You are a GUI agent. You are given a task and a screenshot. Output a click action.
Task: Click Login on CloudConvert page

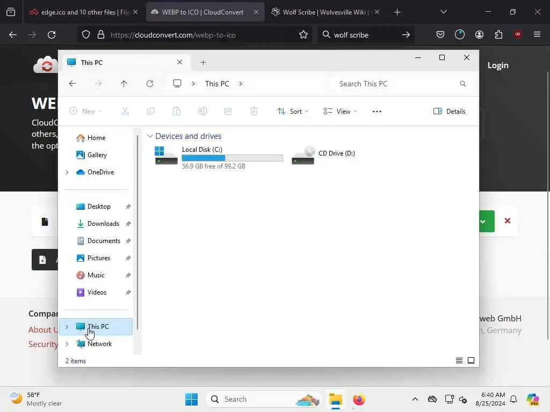[x=498, y=65]
